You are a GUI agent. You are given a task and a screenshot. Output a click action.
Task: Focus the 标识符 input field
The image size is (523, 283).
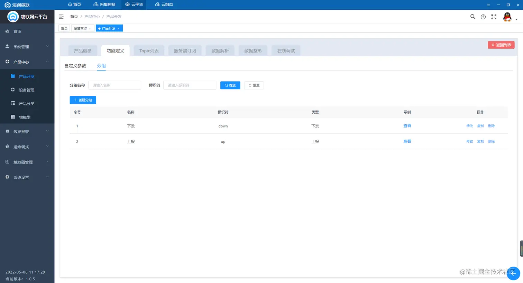point(190,85)
